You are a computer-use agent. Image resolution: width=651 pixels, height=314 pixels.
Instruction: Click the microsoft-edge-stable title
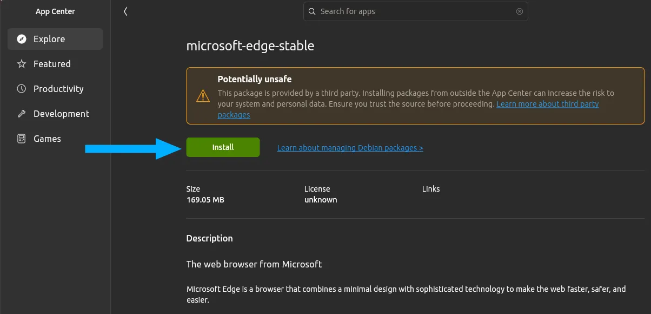click(250, 46)
